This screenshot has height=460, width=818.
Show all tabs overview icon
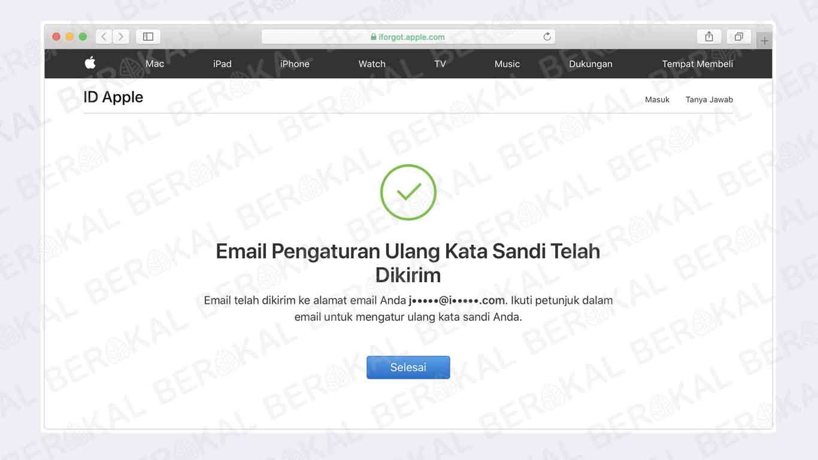pos(738,37)
